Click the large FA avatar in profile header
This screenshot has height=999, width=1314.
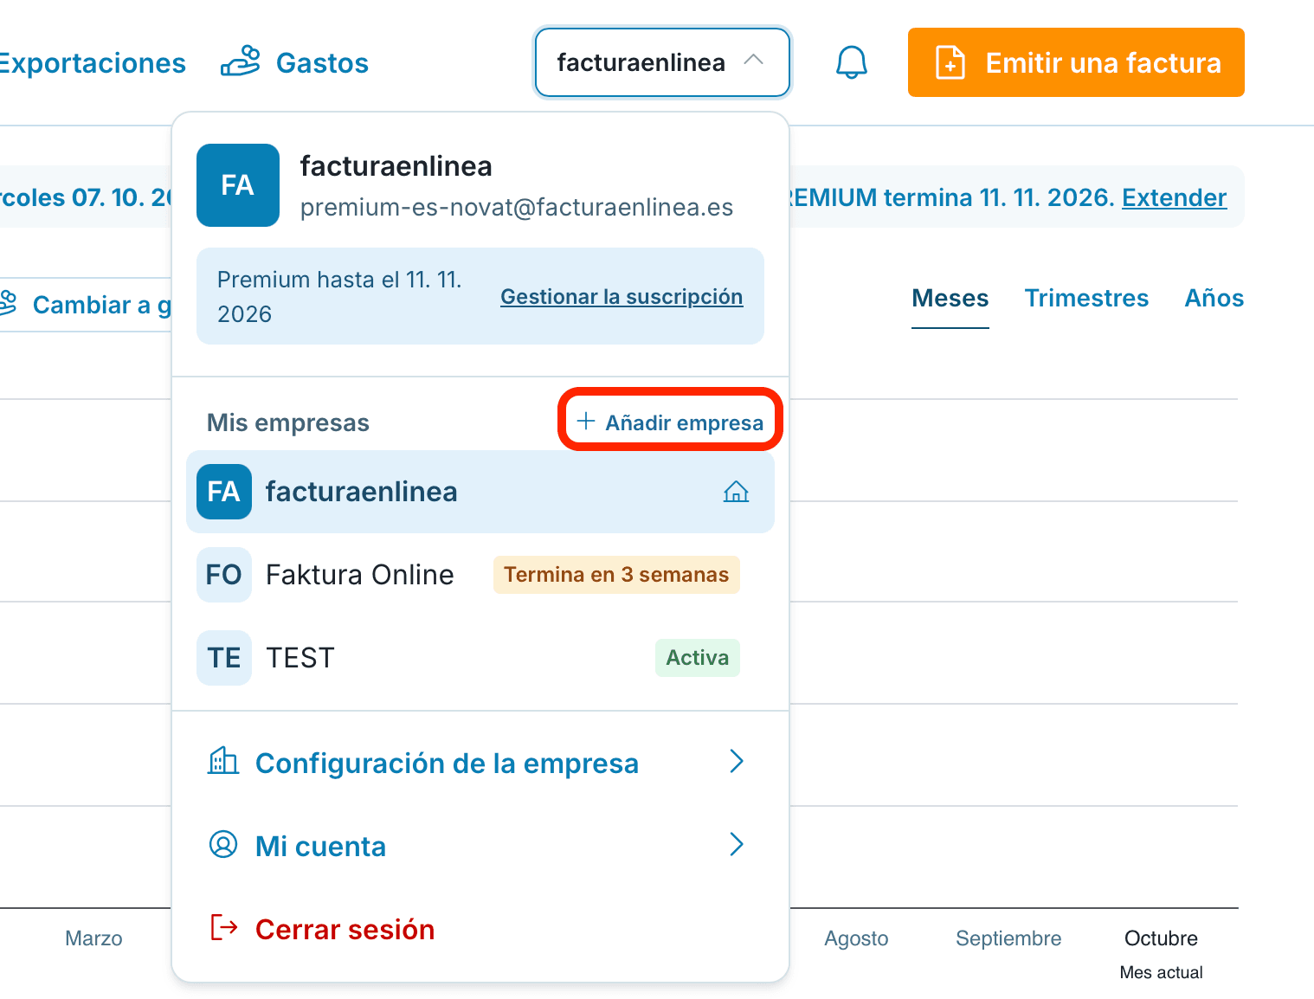[x=238, y=185]
